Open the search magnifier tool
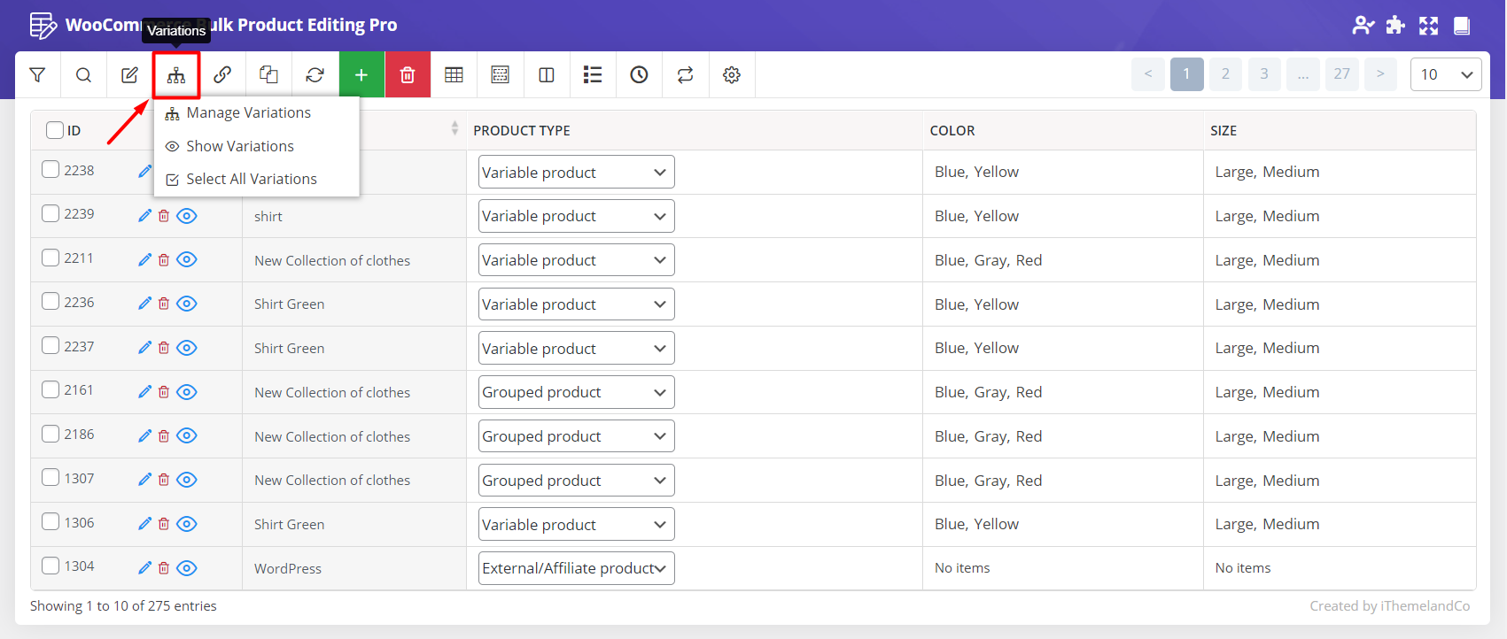This screenshot has width=1507, height=639. tap(83, 75)
